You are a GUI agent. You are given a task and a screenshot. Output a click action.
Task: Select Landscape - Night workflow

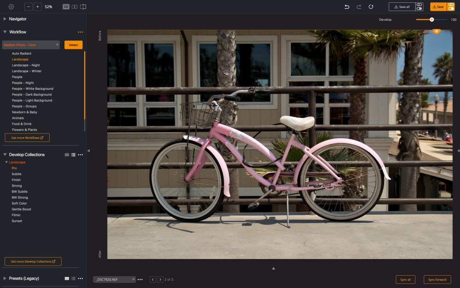click(26, 65)
